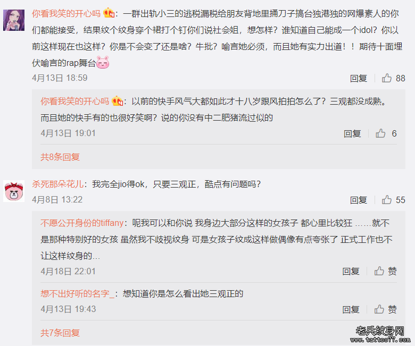The image size is (415, 346).
Task: Like the 19:01 reply with 6 likes
Action: (x=386, y=133)
